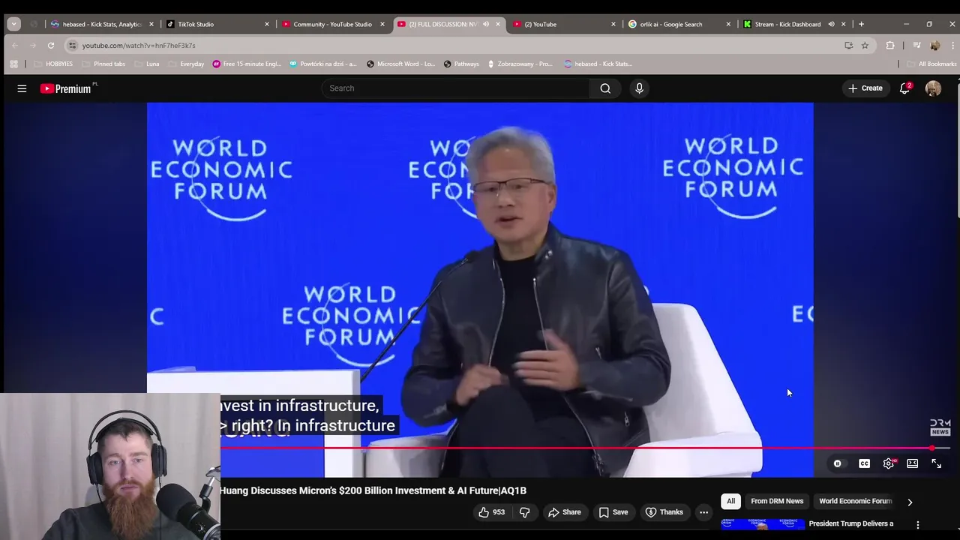Open HOBBYIES bookmarks folder
The height and width of the screenshot is (540, 960).
tap(53, 64)
